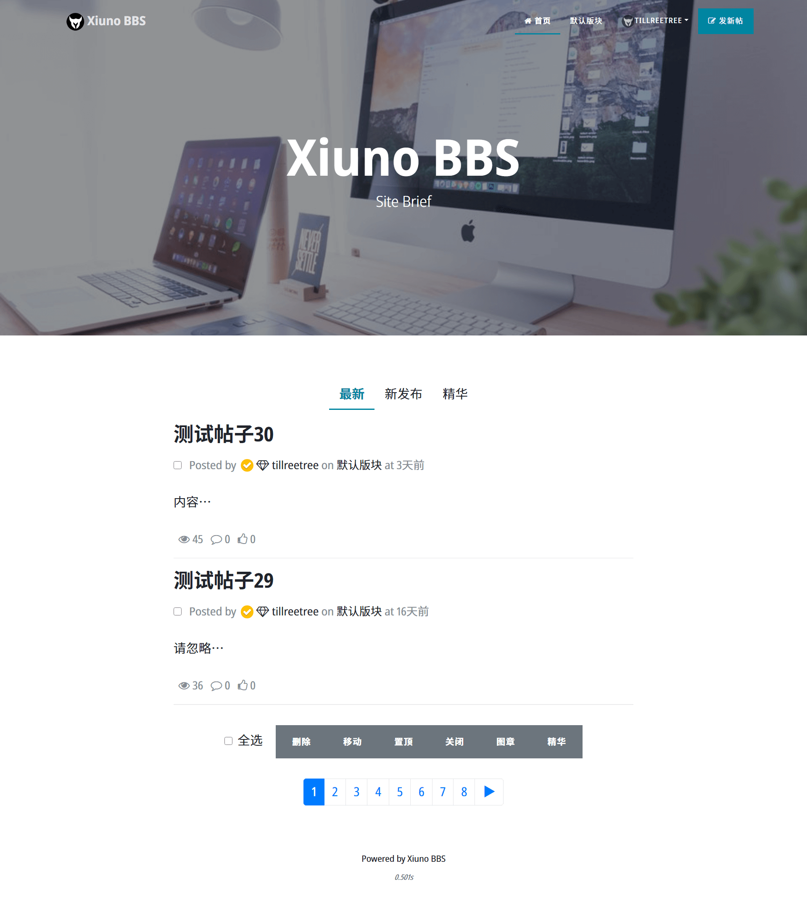Viewport: 807px width, 924px height.
Task: Click the 默认版块 navigation link
Action: (586, 21)
